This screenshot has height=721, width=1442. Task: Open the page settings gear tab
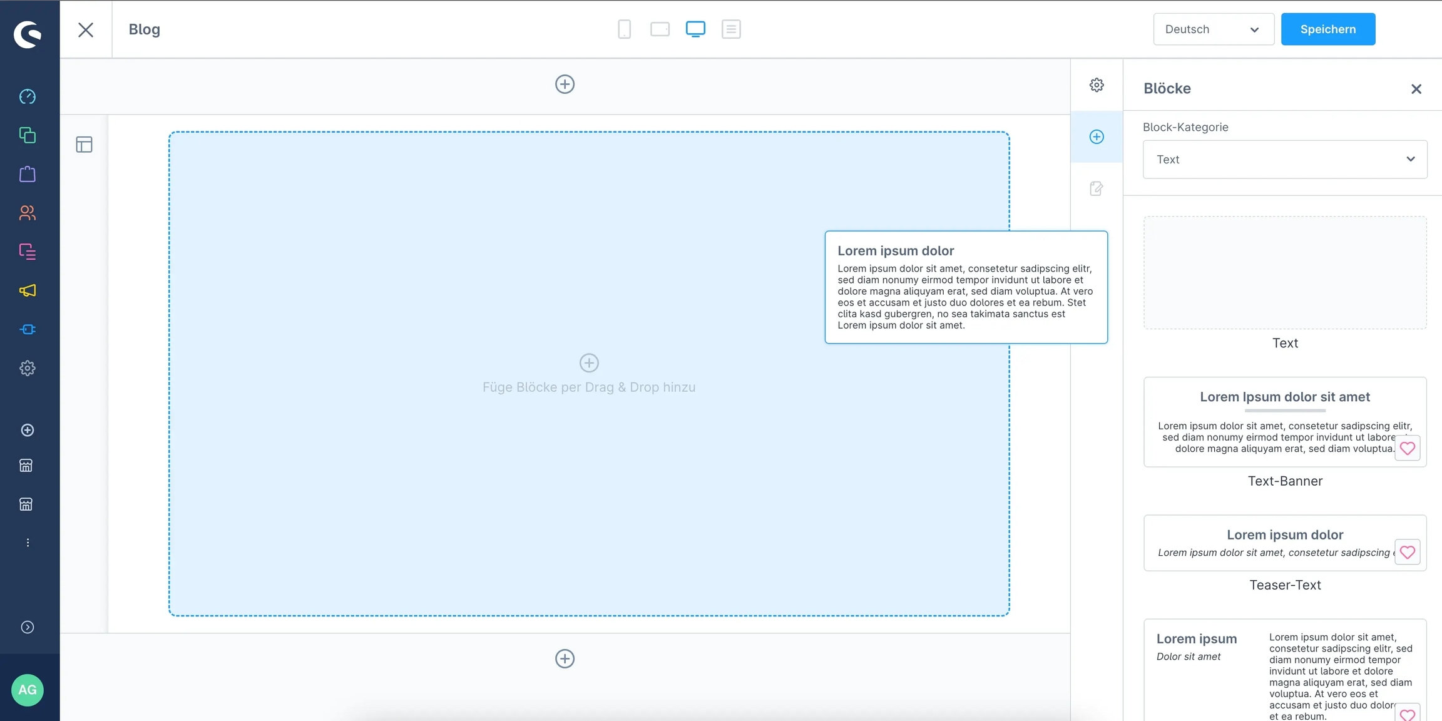pos(1097,85)
